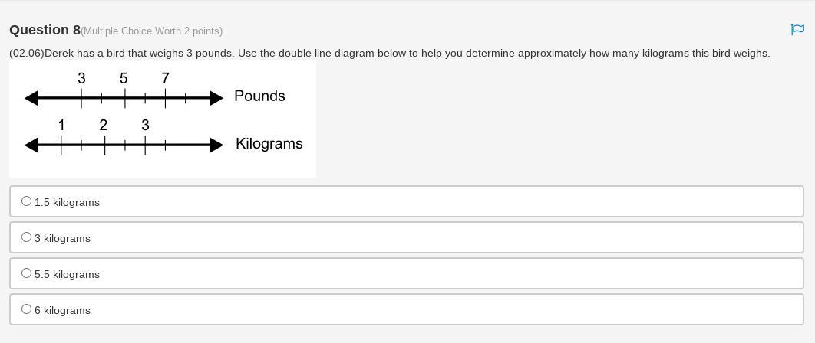The width and height of the screenshot is (815, 343).
Task: Select the 1.5 kilograms radio button
Action: 27,201
